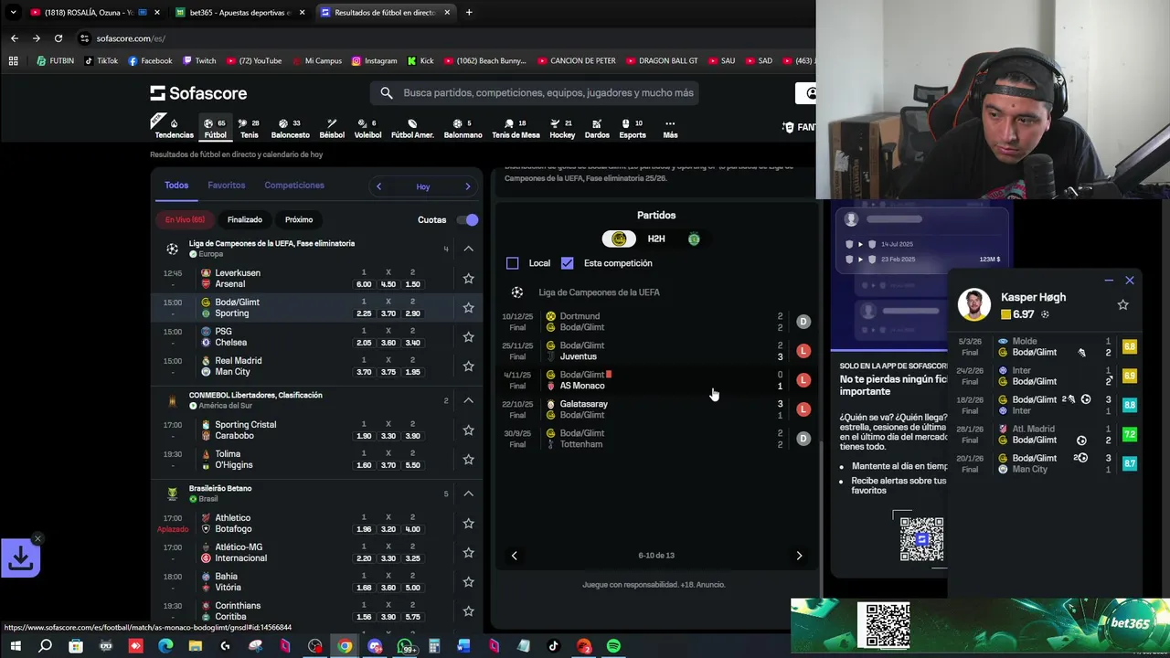
Task: Switch to the bet365 browser tab
Action: 239,13
